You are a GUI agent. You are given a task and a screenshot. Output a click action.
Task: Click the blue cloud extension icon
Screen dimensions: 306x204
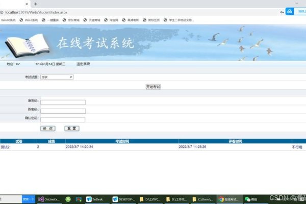290,12
